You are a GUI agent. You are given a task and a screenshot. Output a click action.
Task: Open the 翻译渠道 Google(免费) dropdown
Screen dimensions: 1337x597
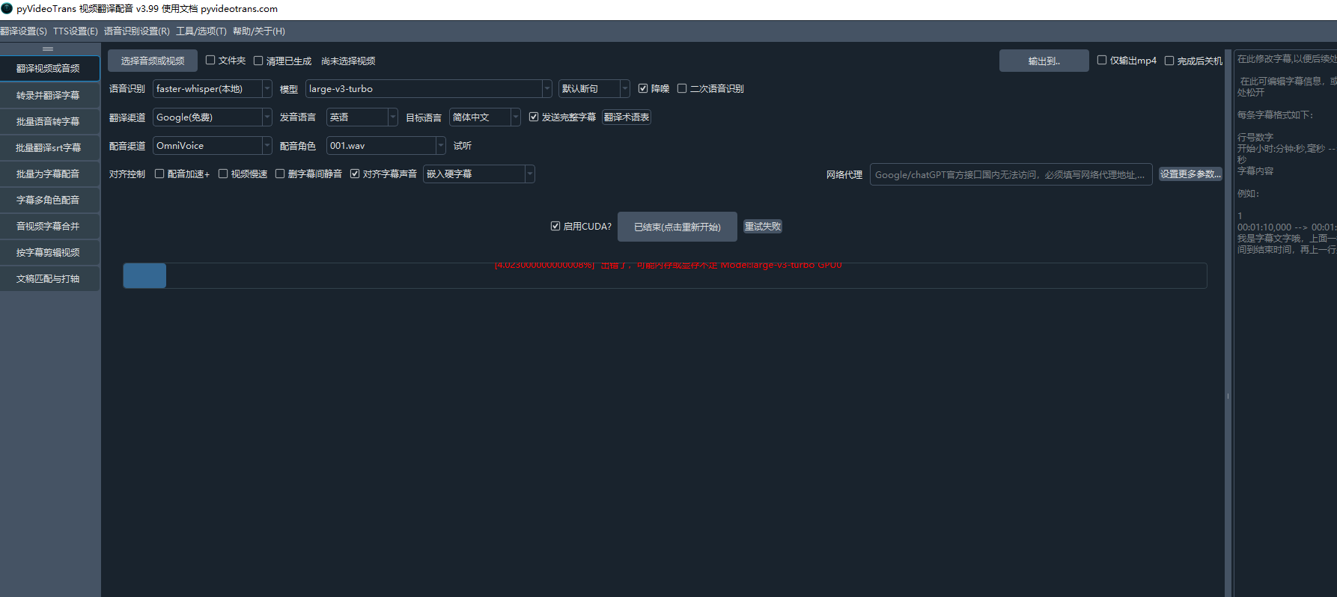pyautogui.click(x=212, y=117)
